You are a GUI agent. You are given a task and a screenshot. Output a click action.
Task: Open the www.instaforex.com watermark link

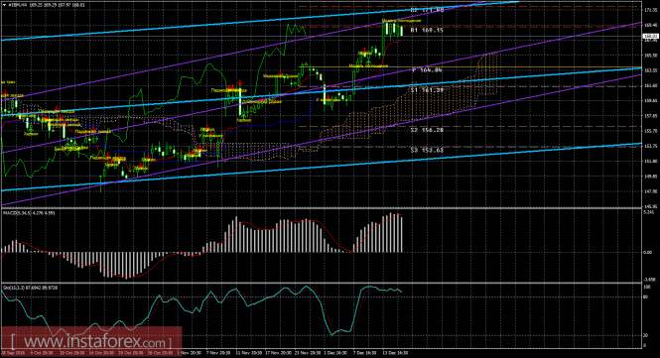[x=91, y=341]
